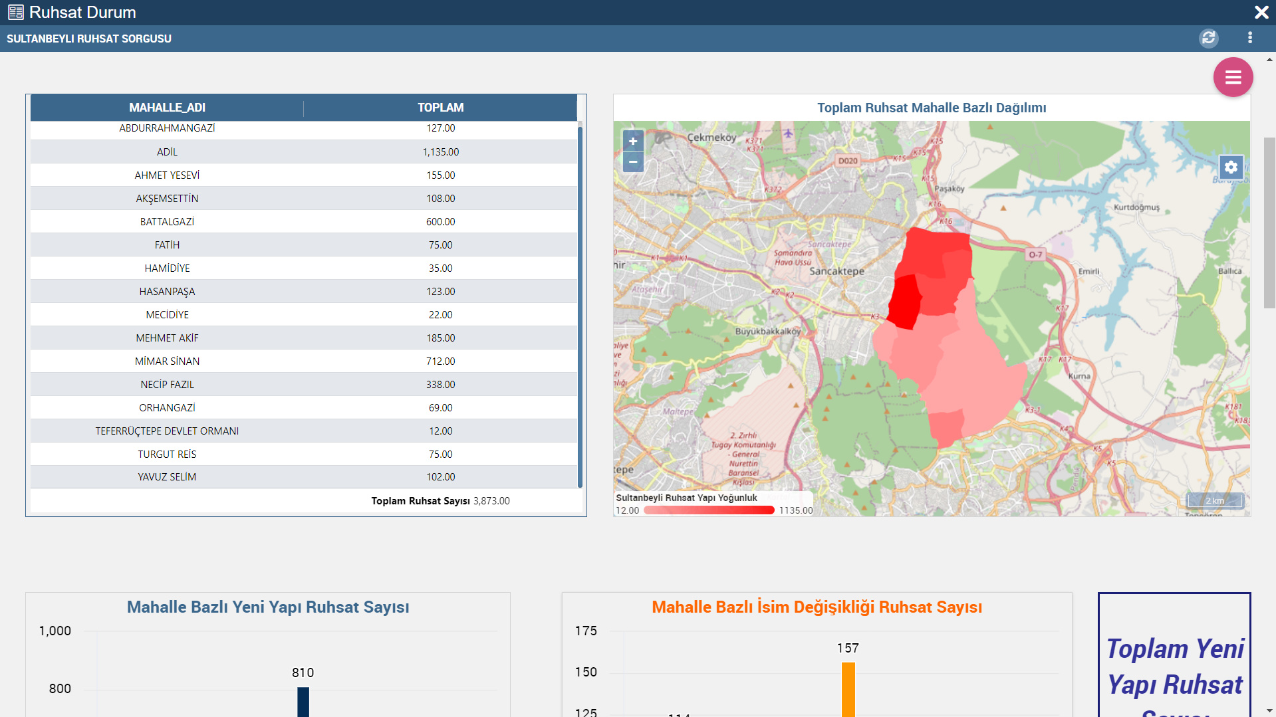
Task: Close the Ruhsat Durum window
Action: coord(1261,12)
